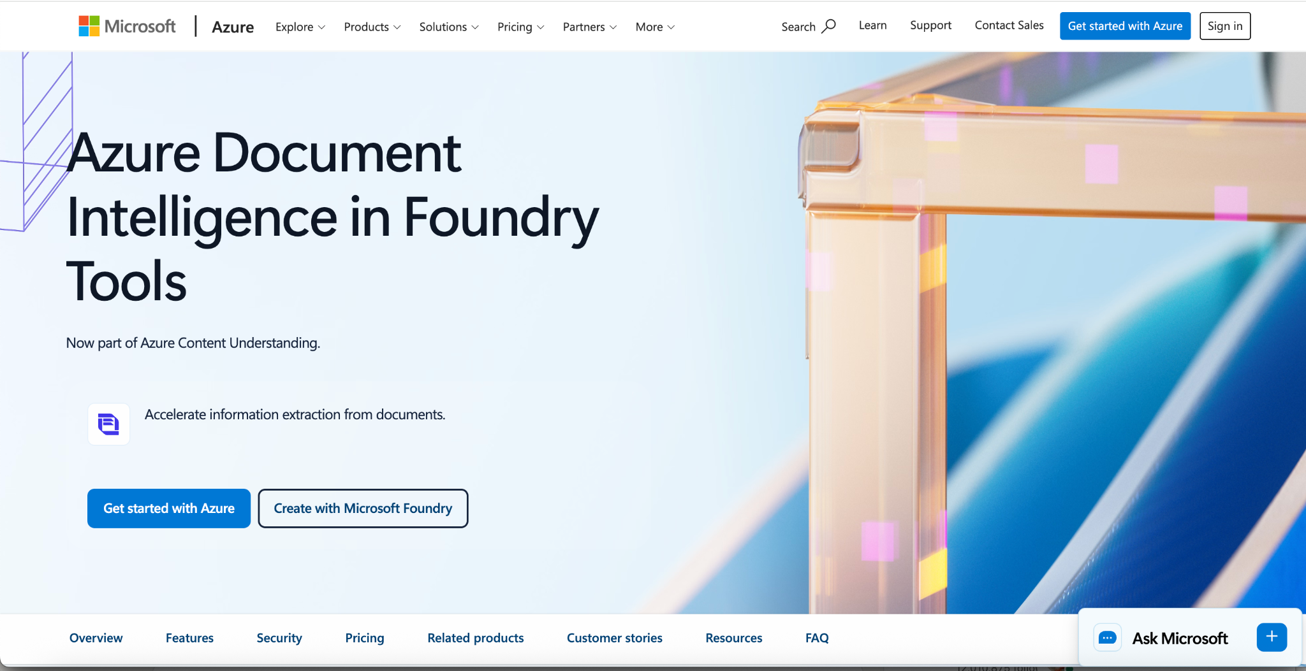
Task: Click the Microsoft logo
Action: tap(127, 26)
